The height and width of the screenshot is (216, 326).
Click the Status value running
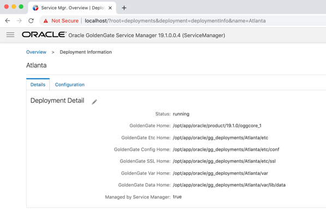pyautogui.click(x=181, y=114)
